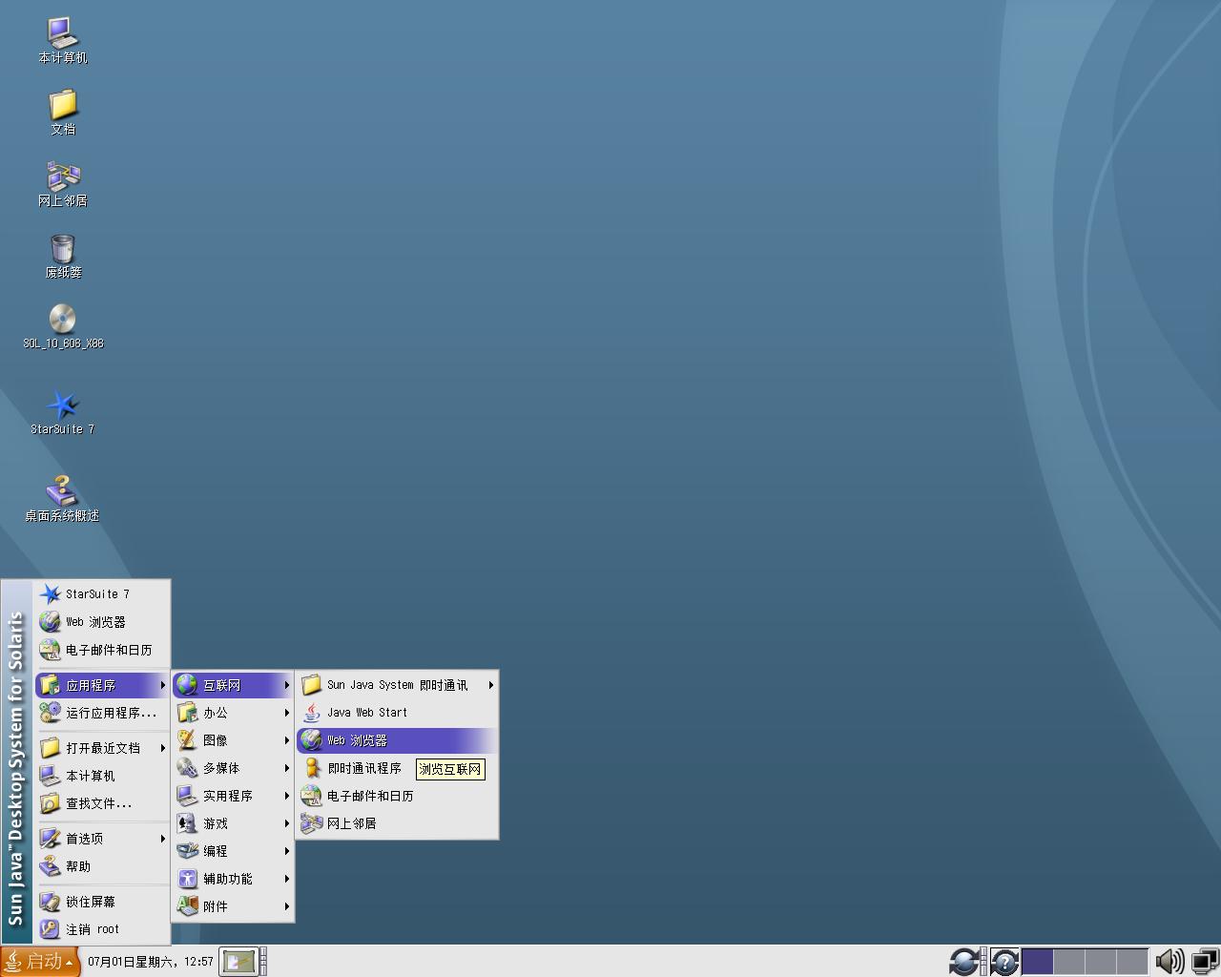Open 网上邻居 in the 互联网 submenu
1221x977 pixels.
(x=397, y=823)
